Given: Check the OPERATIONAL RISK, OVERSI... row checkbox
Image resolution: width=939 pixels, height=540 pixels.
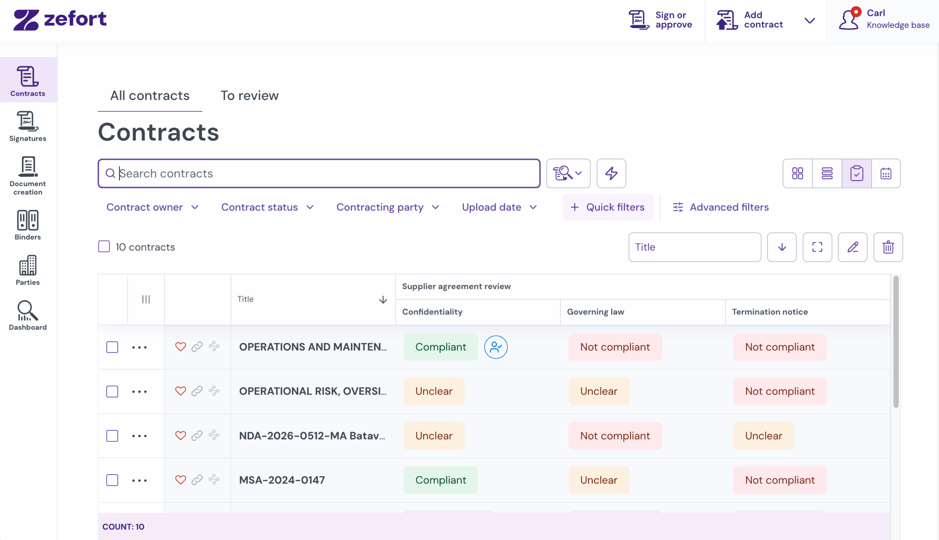Looking at the screenshot, I should click(x=112, y=391).
